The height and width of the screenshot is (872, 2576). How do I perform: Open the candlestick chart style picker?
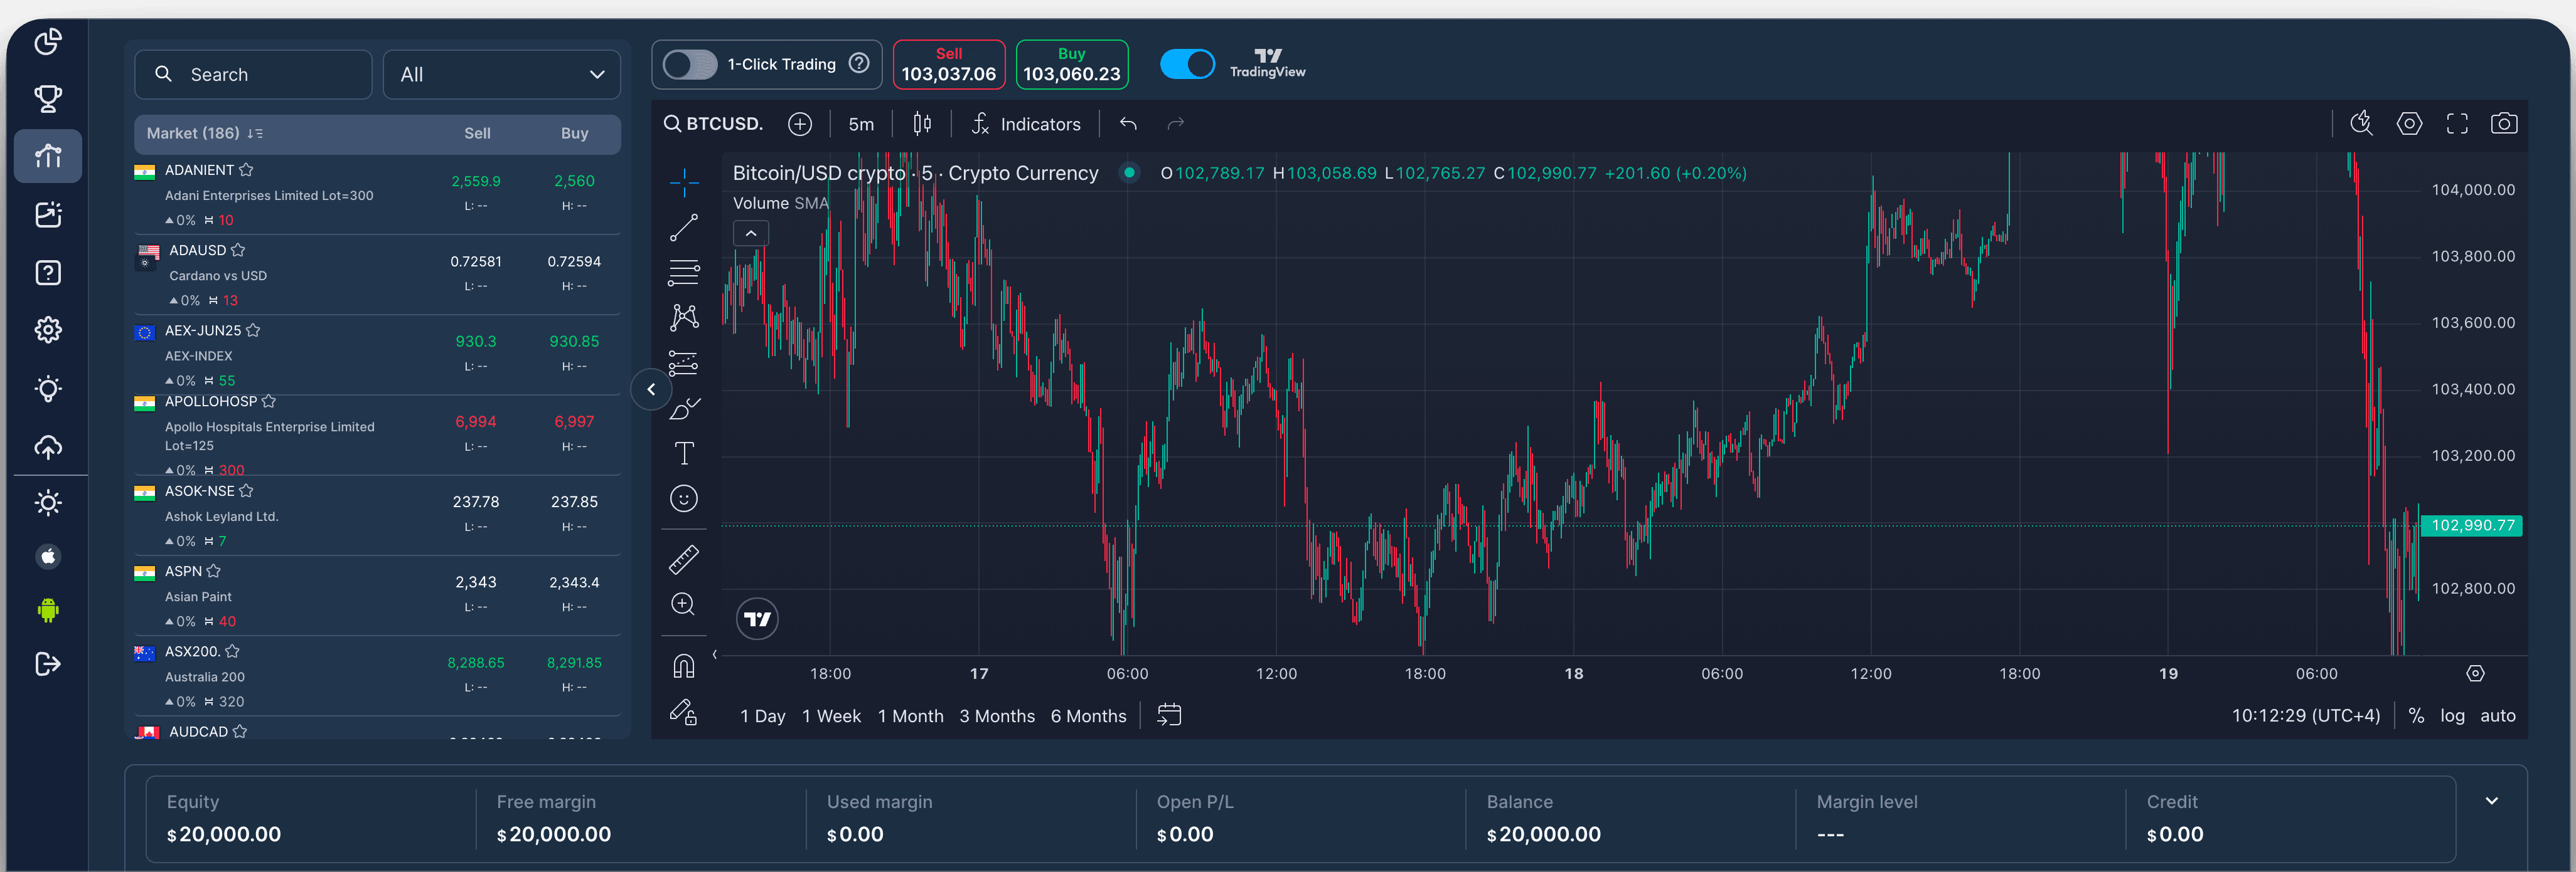coord(922,124)
